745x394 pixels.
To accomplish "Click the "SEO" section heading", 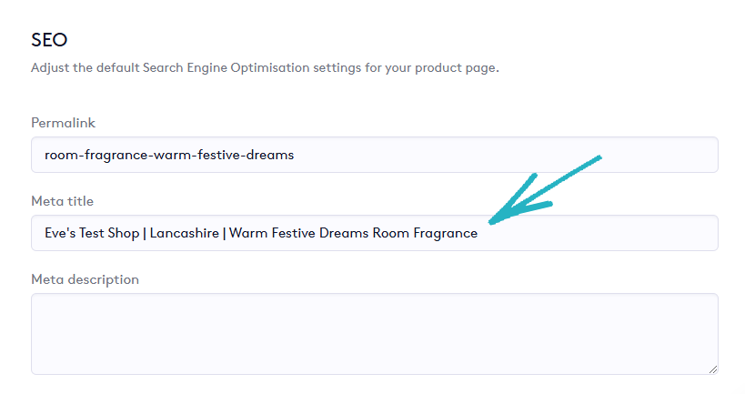I will (x=49, y=40).
